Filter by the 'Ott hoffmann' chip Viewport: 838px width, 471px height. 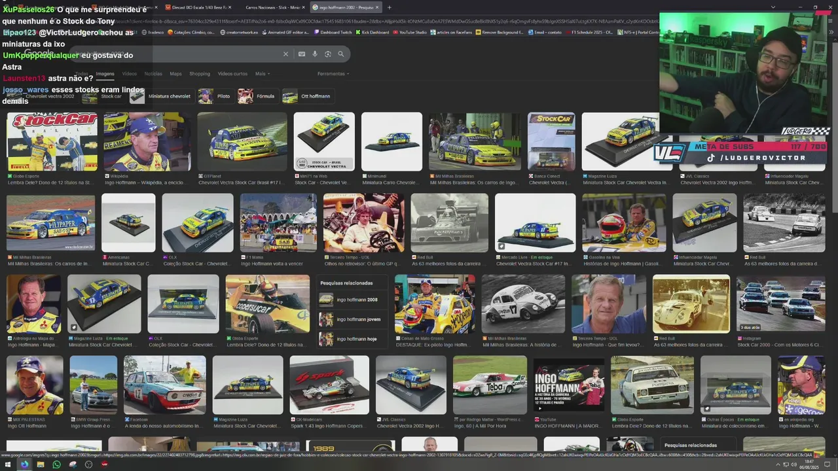(x=307, y=96)
